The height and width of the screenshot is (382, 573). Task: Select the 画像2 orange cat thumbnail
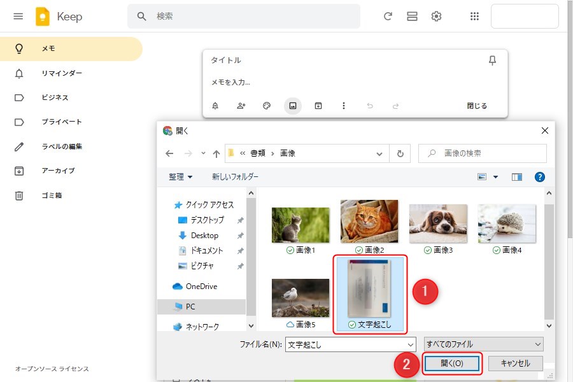[x=369, y=223]
